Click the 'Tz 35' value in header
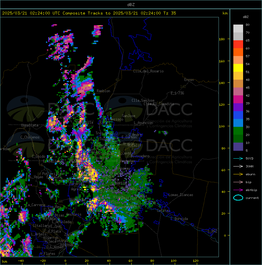Viewport: 262px width, 265px height. (x=170, y=13)
